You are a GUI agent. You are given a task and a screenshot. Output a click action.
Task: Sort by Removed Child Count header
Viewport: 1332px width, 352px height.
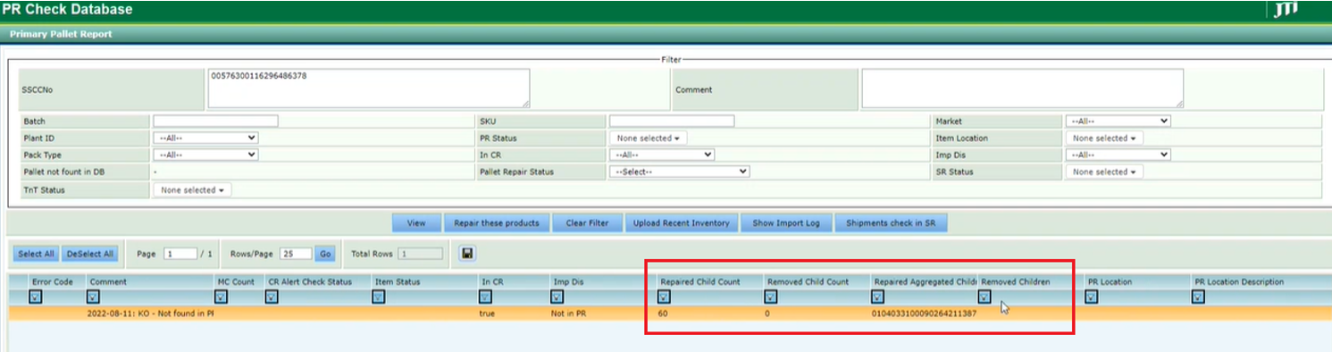click(x=808, y=281)
